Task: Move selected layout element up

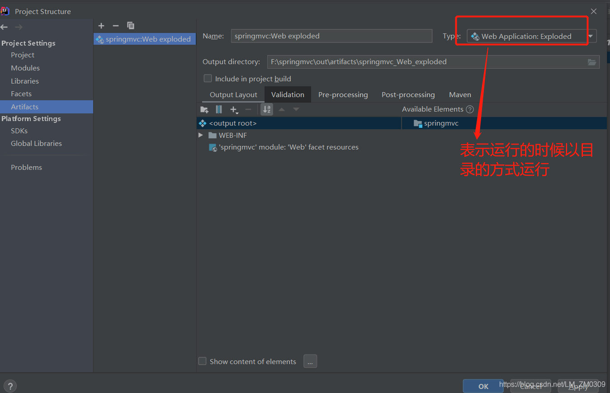Action: pos(282,109)
